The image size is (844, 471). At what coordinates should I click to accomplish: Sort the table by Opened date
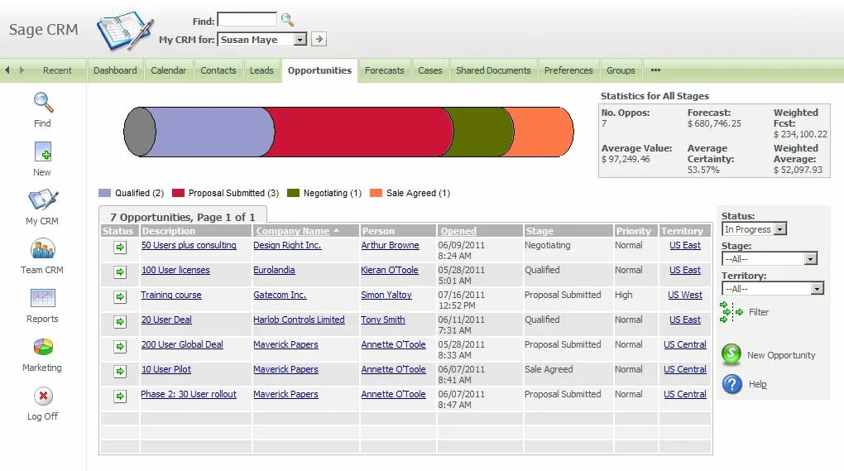[x=458, y=231]
